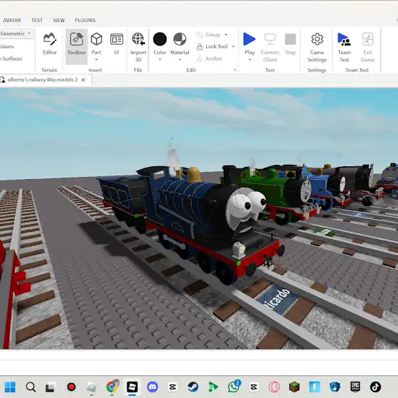The image size is (398, 398).
Task: Expand the Part dropdown arrow
Action: tap(97, 60)
